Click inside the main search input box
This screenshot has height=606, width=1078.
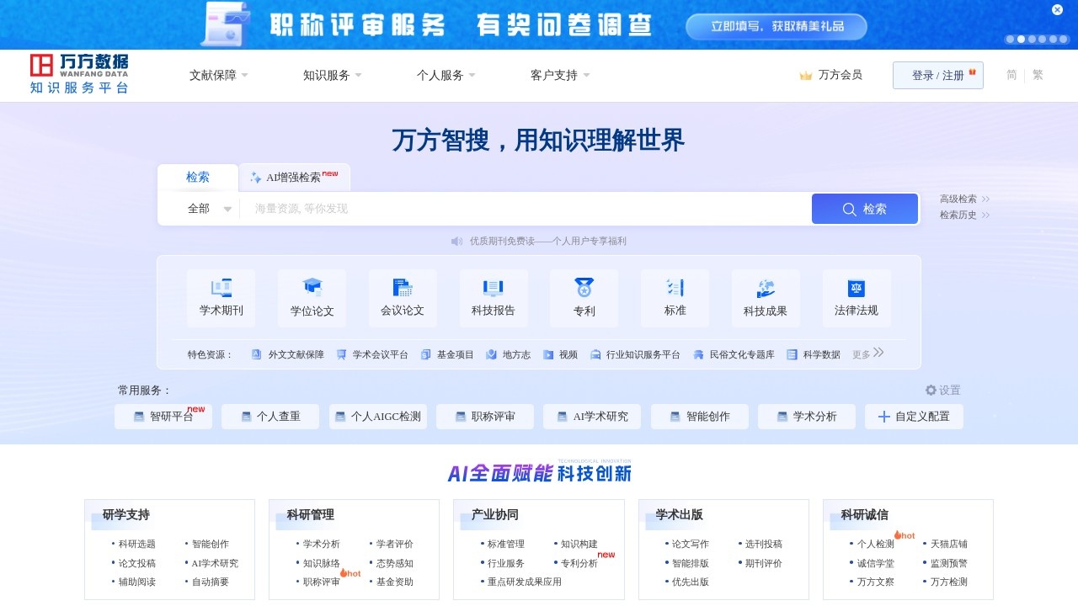[x=522, y=208]
